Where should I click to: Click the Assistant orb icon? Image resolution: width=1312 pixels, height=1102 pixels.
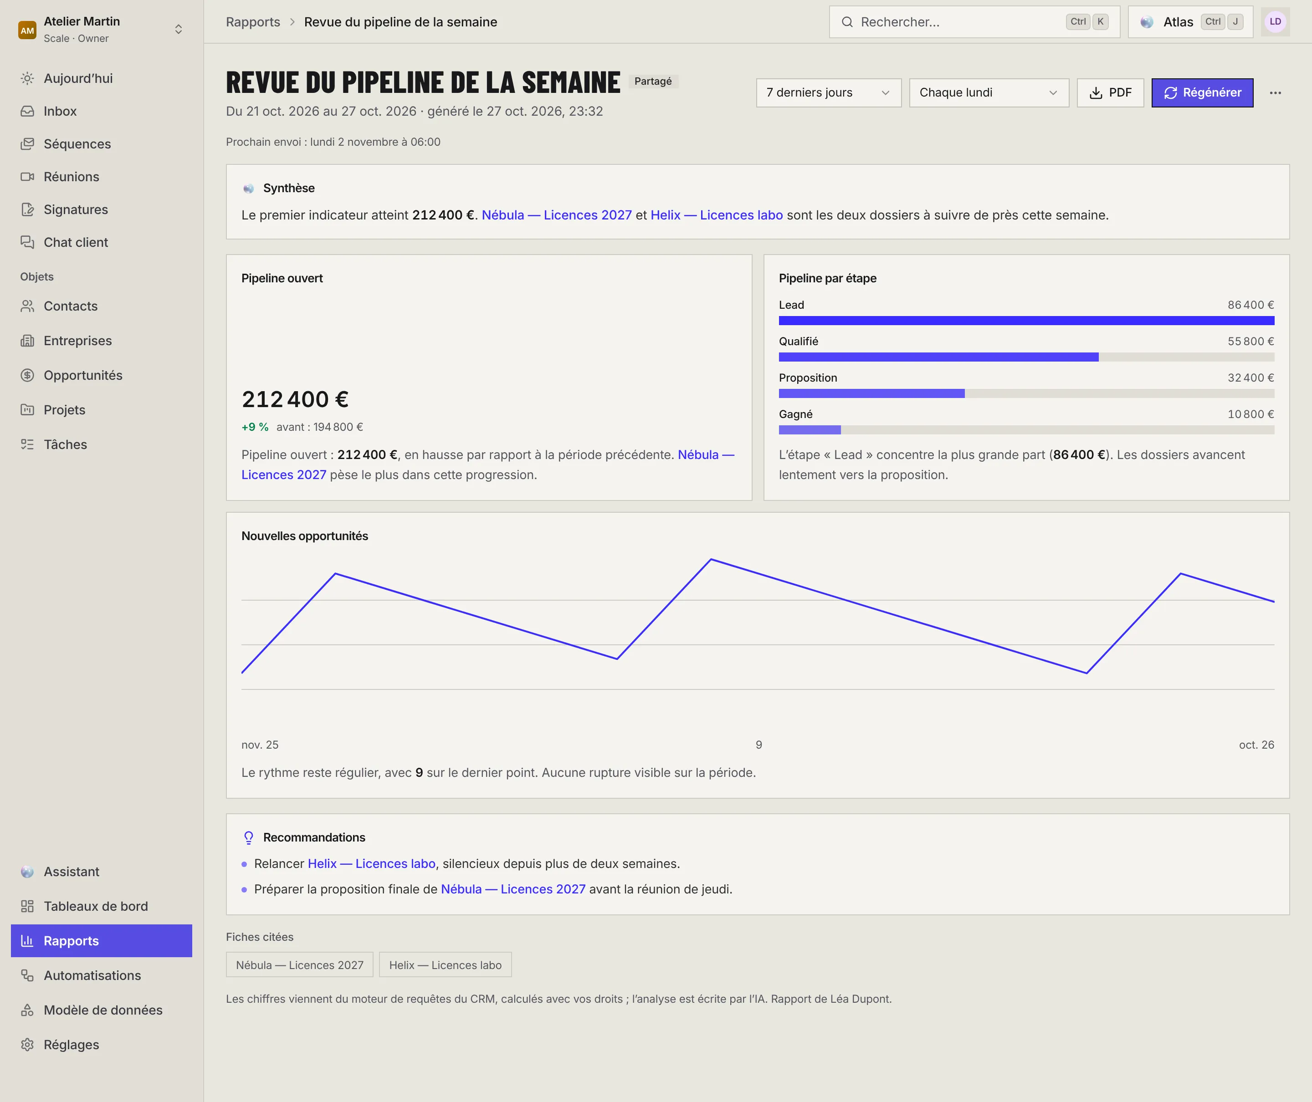27,872
